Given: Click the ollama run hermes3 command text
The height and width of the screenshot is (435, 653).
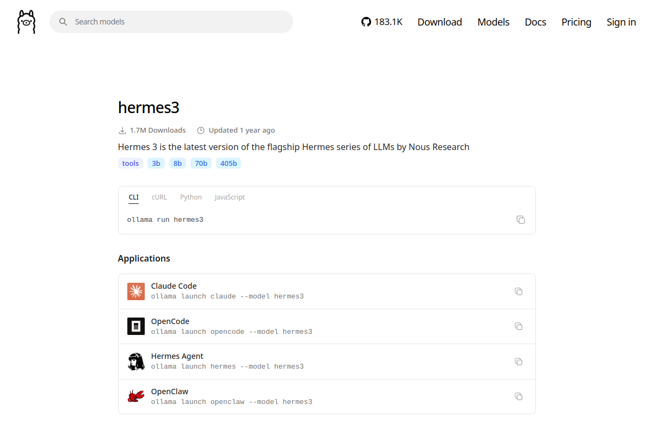Looking at the screenshot, I should tap(165, 220).
